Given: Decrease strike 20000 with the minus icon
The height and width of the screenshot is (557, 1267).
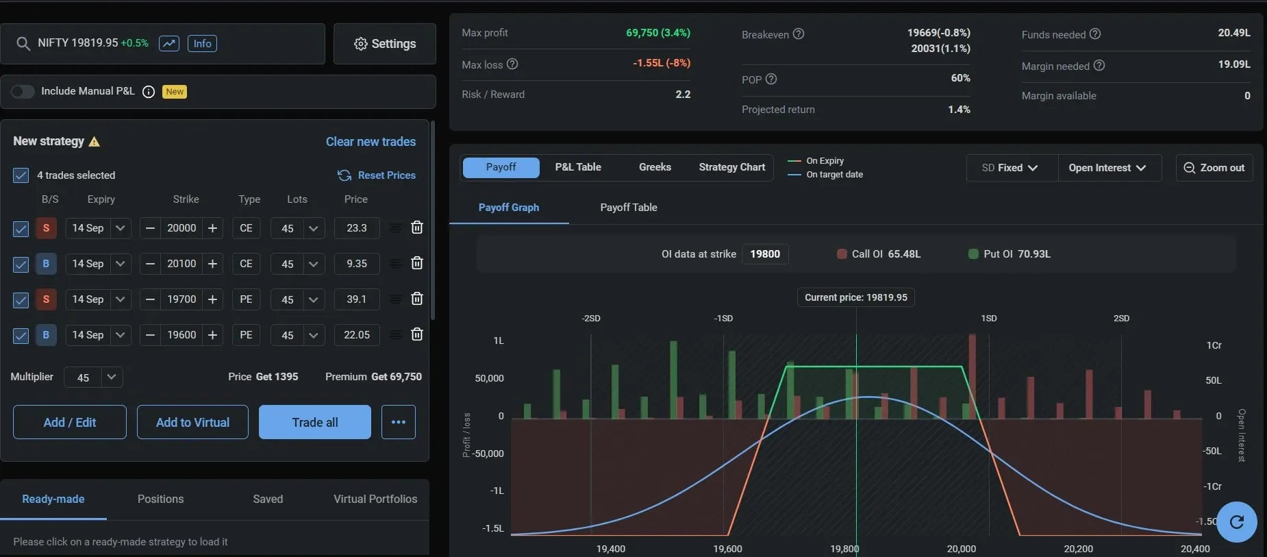Looking at the screenshot, I should pos(151,228).
